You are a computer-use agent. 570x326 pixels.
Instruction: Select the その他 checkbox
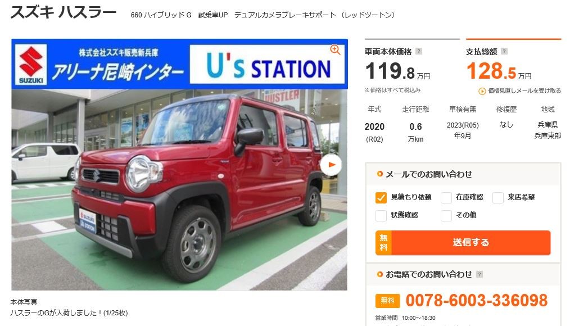[446, 215]
